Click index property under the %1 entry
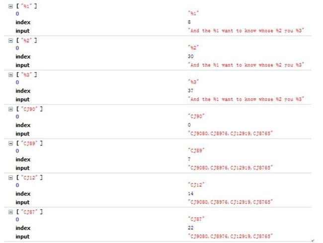This screenshot has width=323, height=243. pyautogui.click(x=23, y=22)
